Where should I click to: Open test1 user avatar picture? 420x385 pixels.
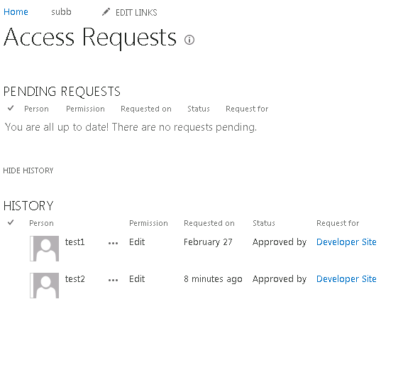pyautogui.click(x=45, y=249)
